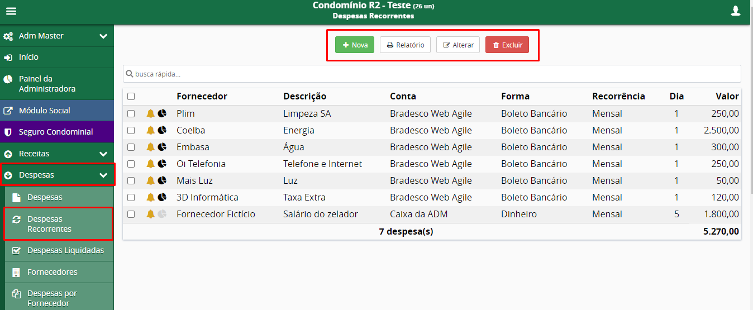Click the page vertical scrollbar
This screenshot has height=310, width=753.
point(751,112)
